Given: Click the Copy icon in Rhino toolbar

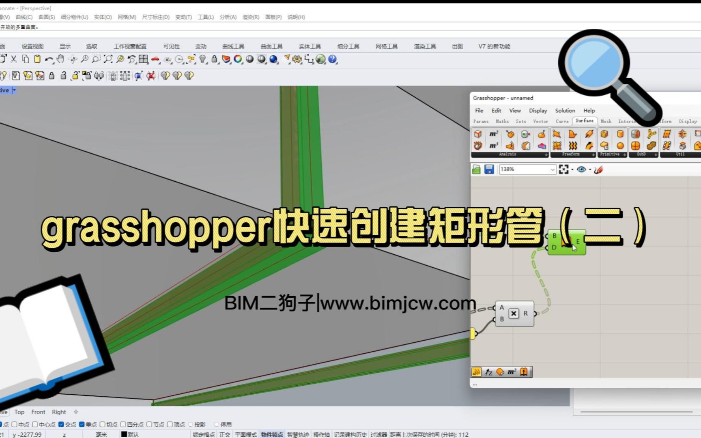Looking at the screenshot, I should (25, 59).
